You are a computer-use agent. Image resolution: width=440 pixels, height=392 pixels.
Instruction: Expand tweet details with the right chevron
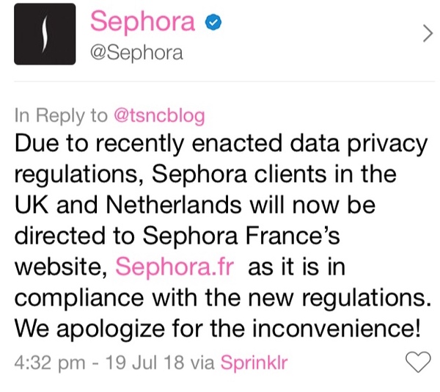(x=427, y=33)
